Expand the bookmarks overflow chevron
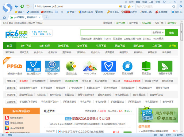Viewport: 184px width, 137px height. click(x=62, y=12)
